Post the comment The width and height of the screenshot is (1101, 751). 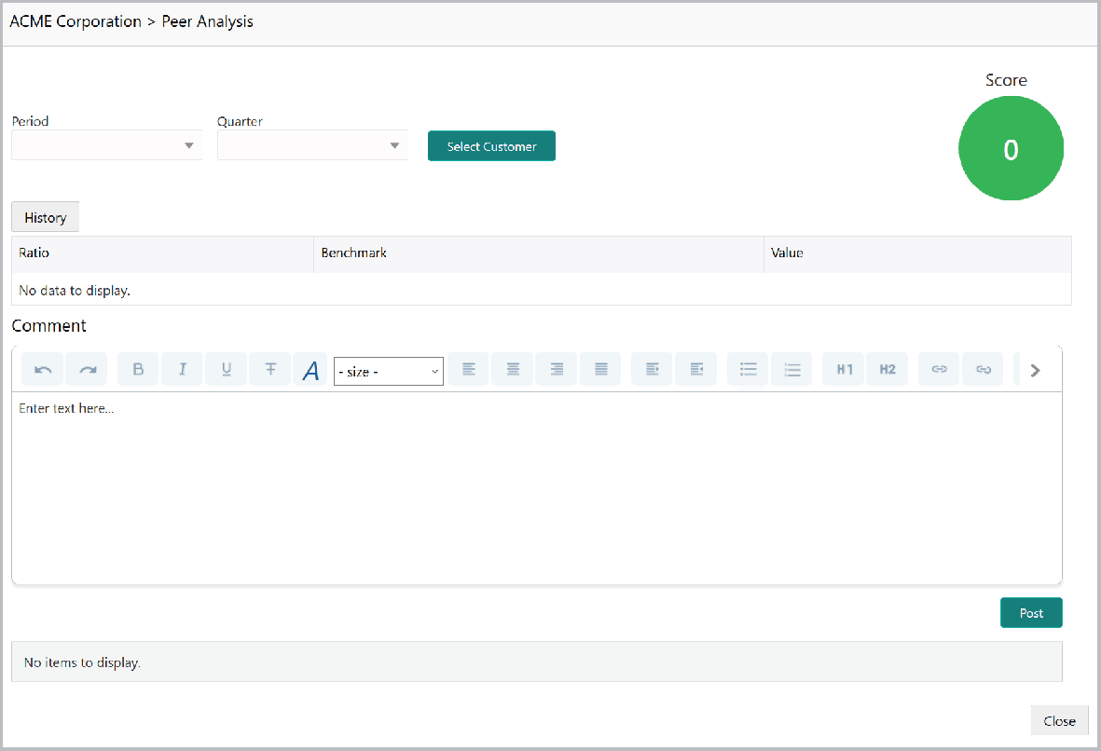click(1031, 613)
